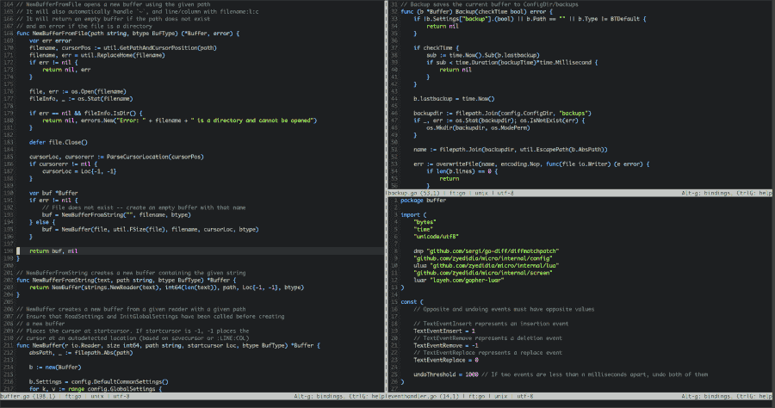Place cursor on 'func NewBufferFromFile' declaration line

pos(128,34)
